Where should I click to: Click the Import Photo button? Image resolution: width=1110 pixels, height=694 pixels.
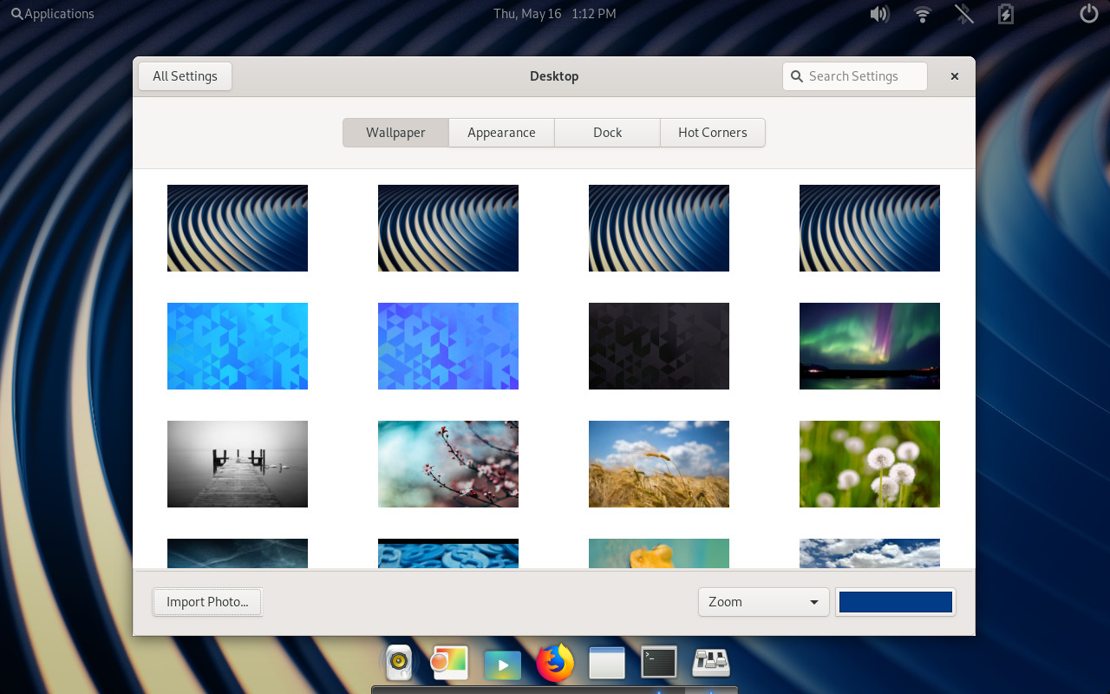pyautogui.click(x=206, y=601)
